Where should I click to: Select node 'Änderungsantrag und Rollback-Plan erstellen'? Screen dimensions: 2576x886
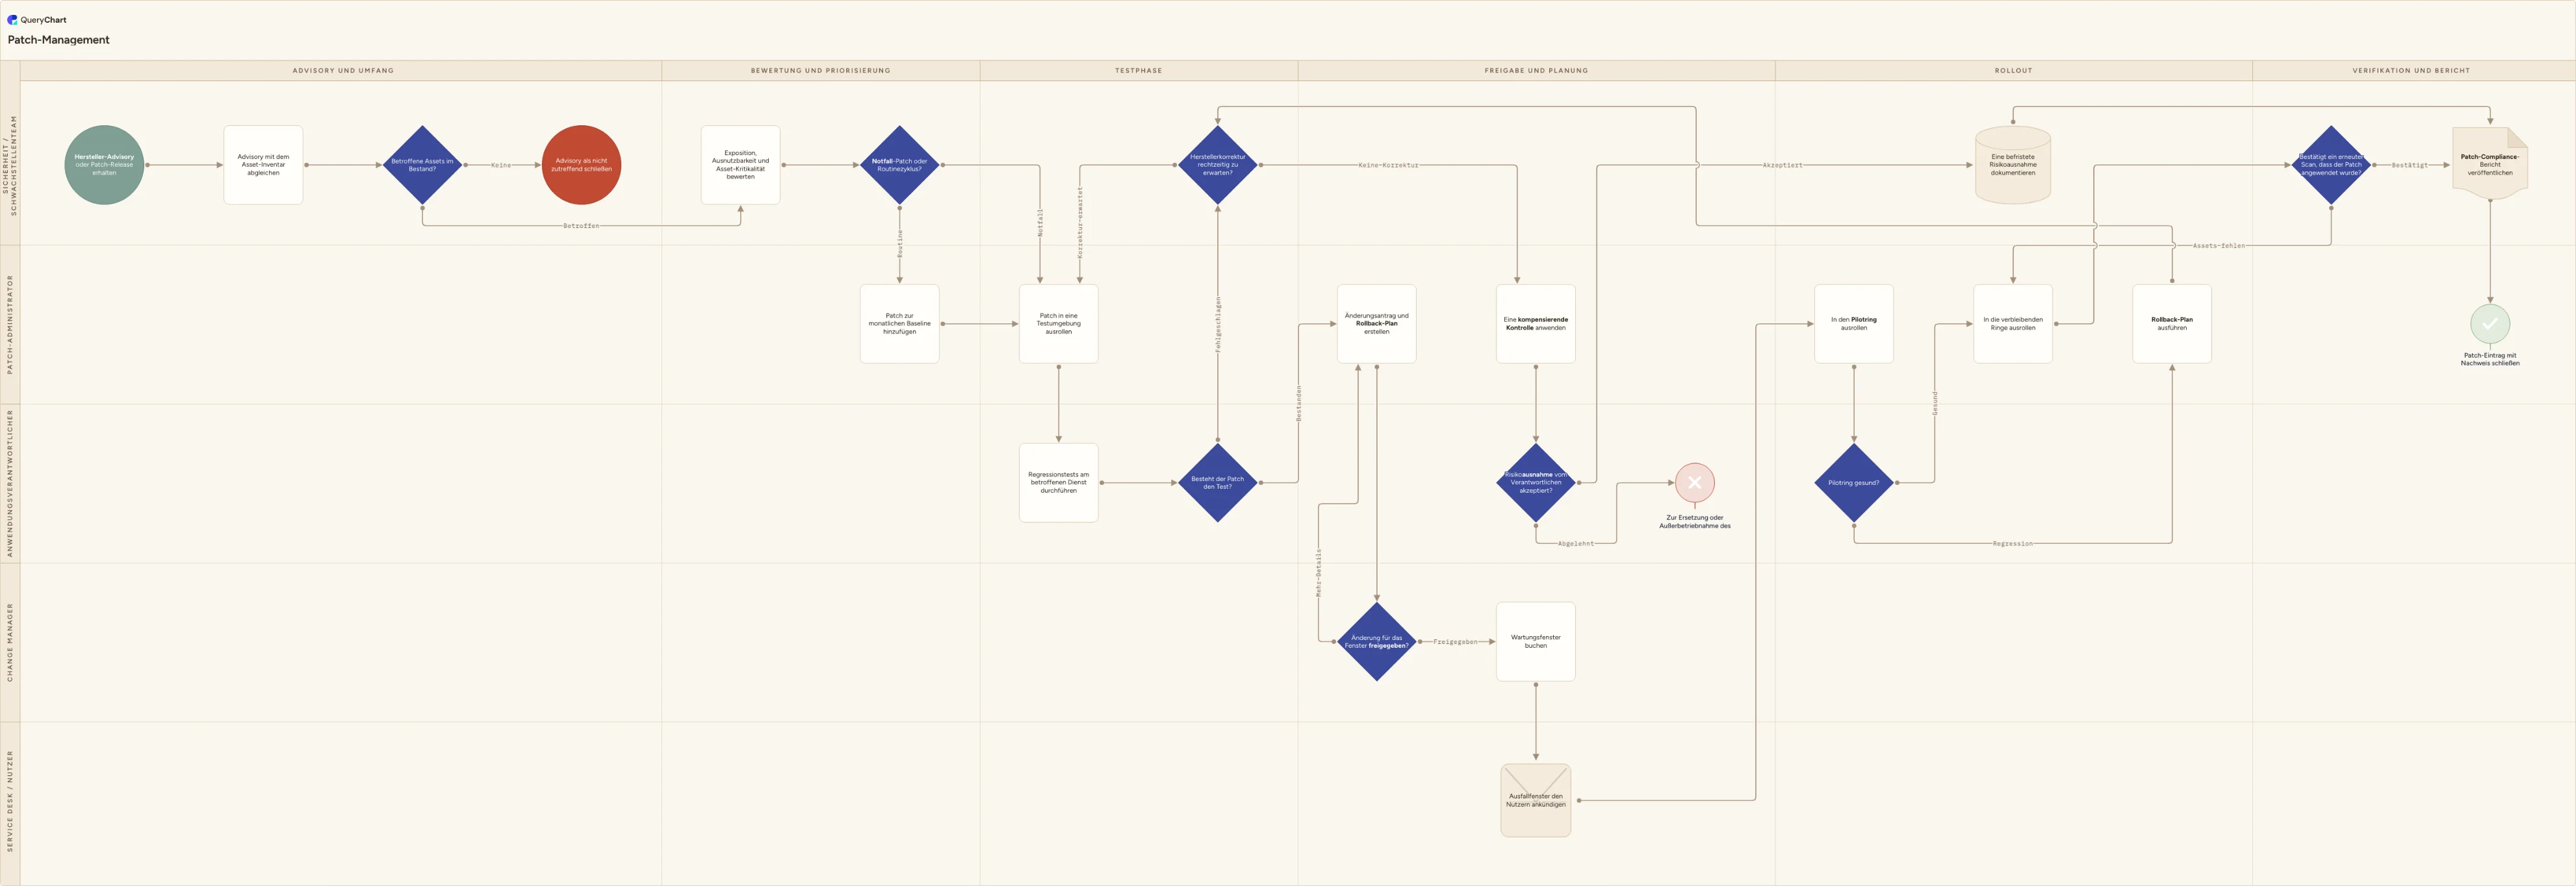pyautogui.click(x=1376, y=324)
